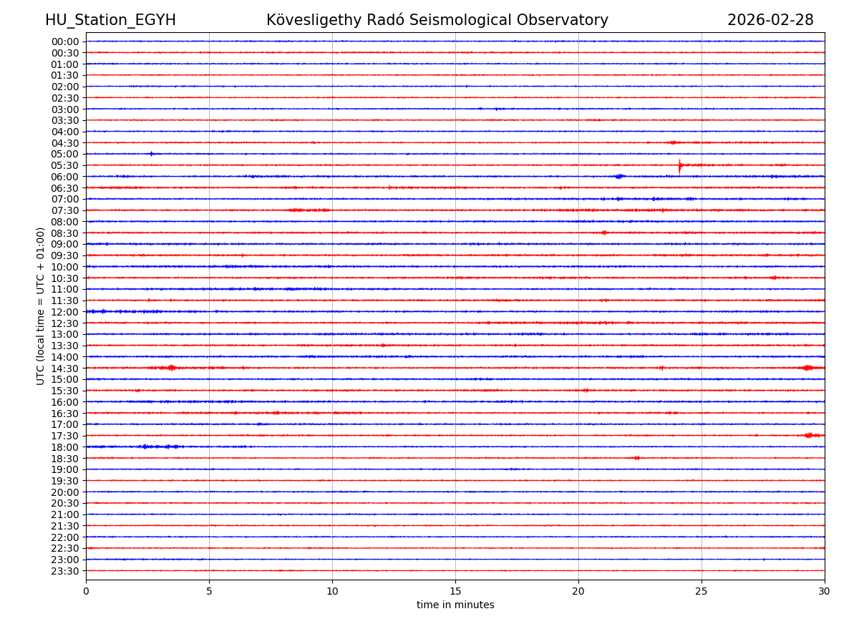Click the 5 tick on the minutes axis
The width and height of the screenshot is (859, 644).
tap(209, 591)
